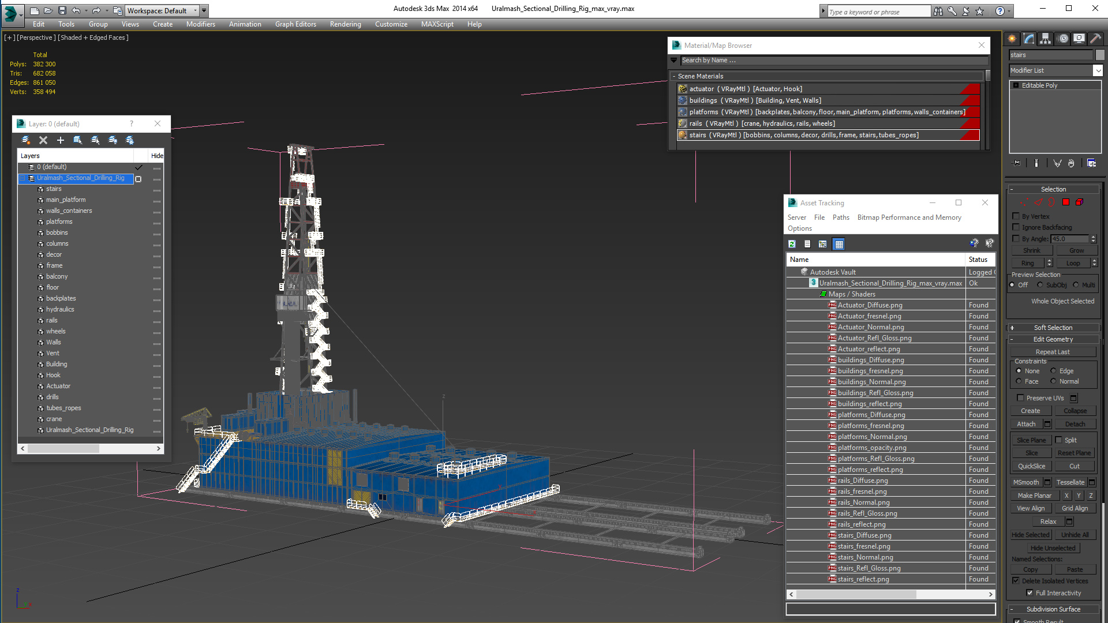Click Make Unique icon below modifier stack
This screenshot has width=1108, height=623.
tap(1057, 163)
